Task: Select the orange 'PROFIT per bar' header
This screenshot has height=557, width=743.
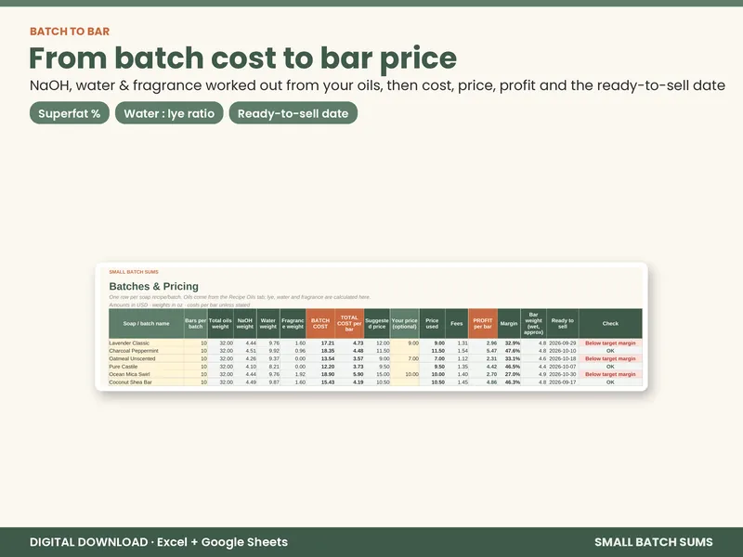Action: pos(483,323)
